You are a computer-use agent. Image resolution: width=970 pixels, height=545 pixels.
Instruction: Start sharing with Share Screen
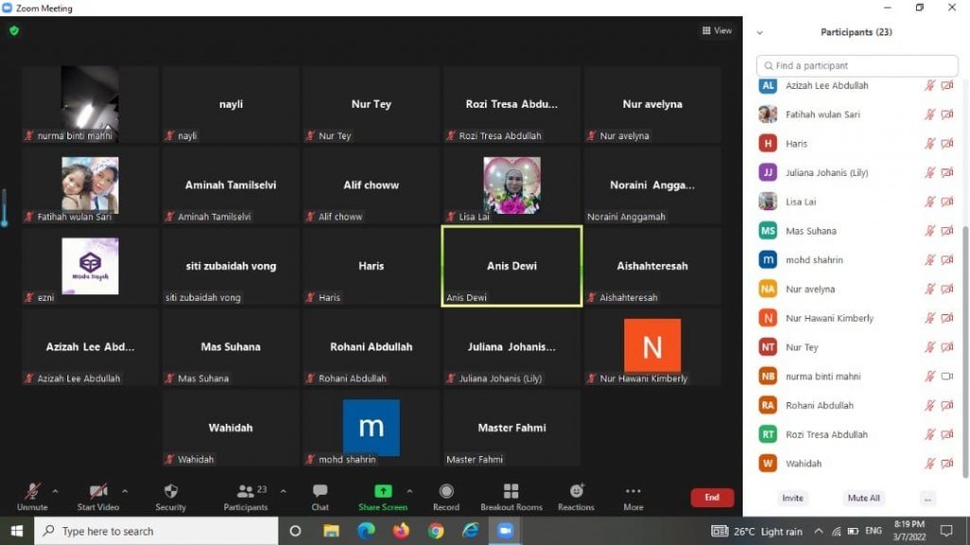click(383, 497)
